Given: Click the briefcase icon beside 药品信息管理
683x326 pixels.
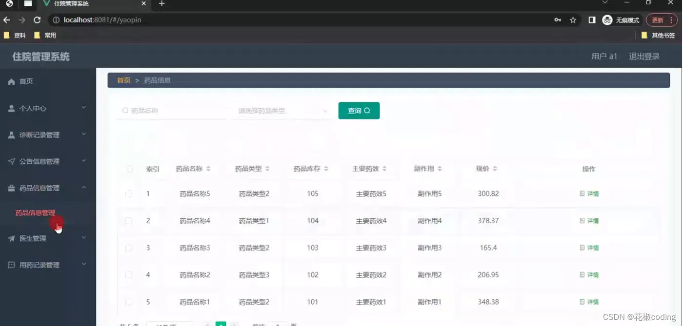Looking at the screenshot, I should click(11, 188).
